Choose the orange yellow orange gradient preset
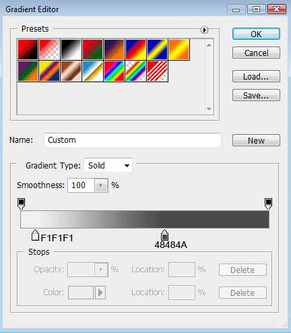The image size is (291, 333). coord(179,49)
